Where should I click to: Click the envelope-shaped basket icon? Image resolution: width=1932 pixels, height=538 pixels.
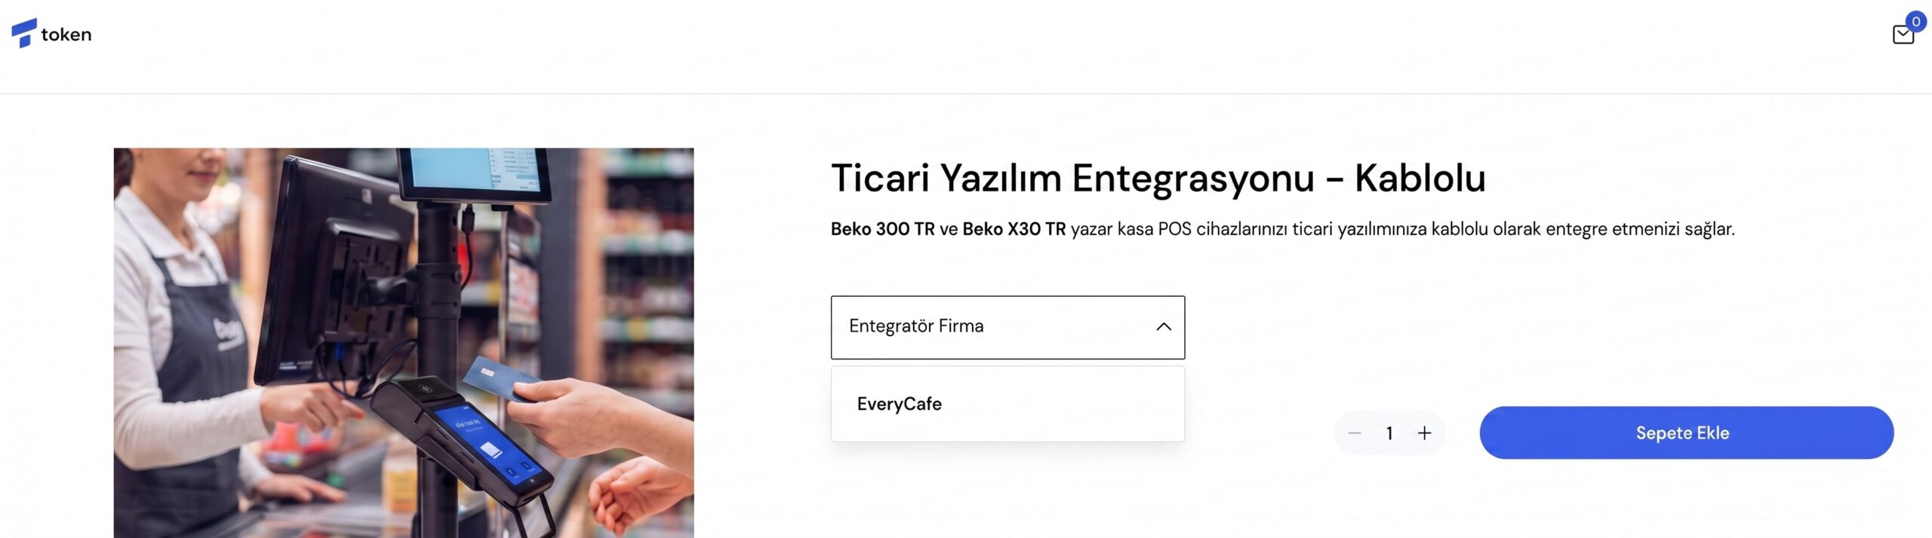[1902, 35]
